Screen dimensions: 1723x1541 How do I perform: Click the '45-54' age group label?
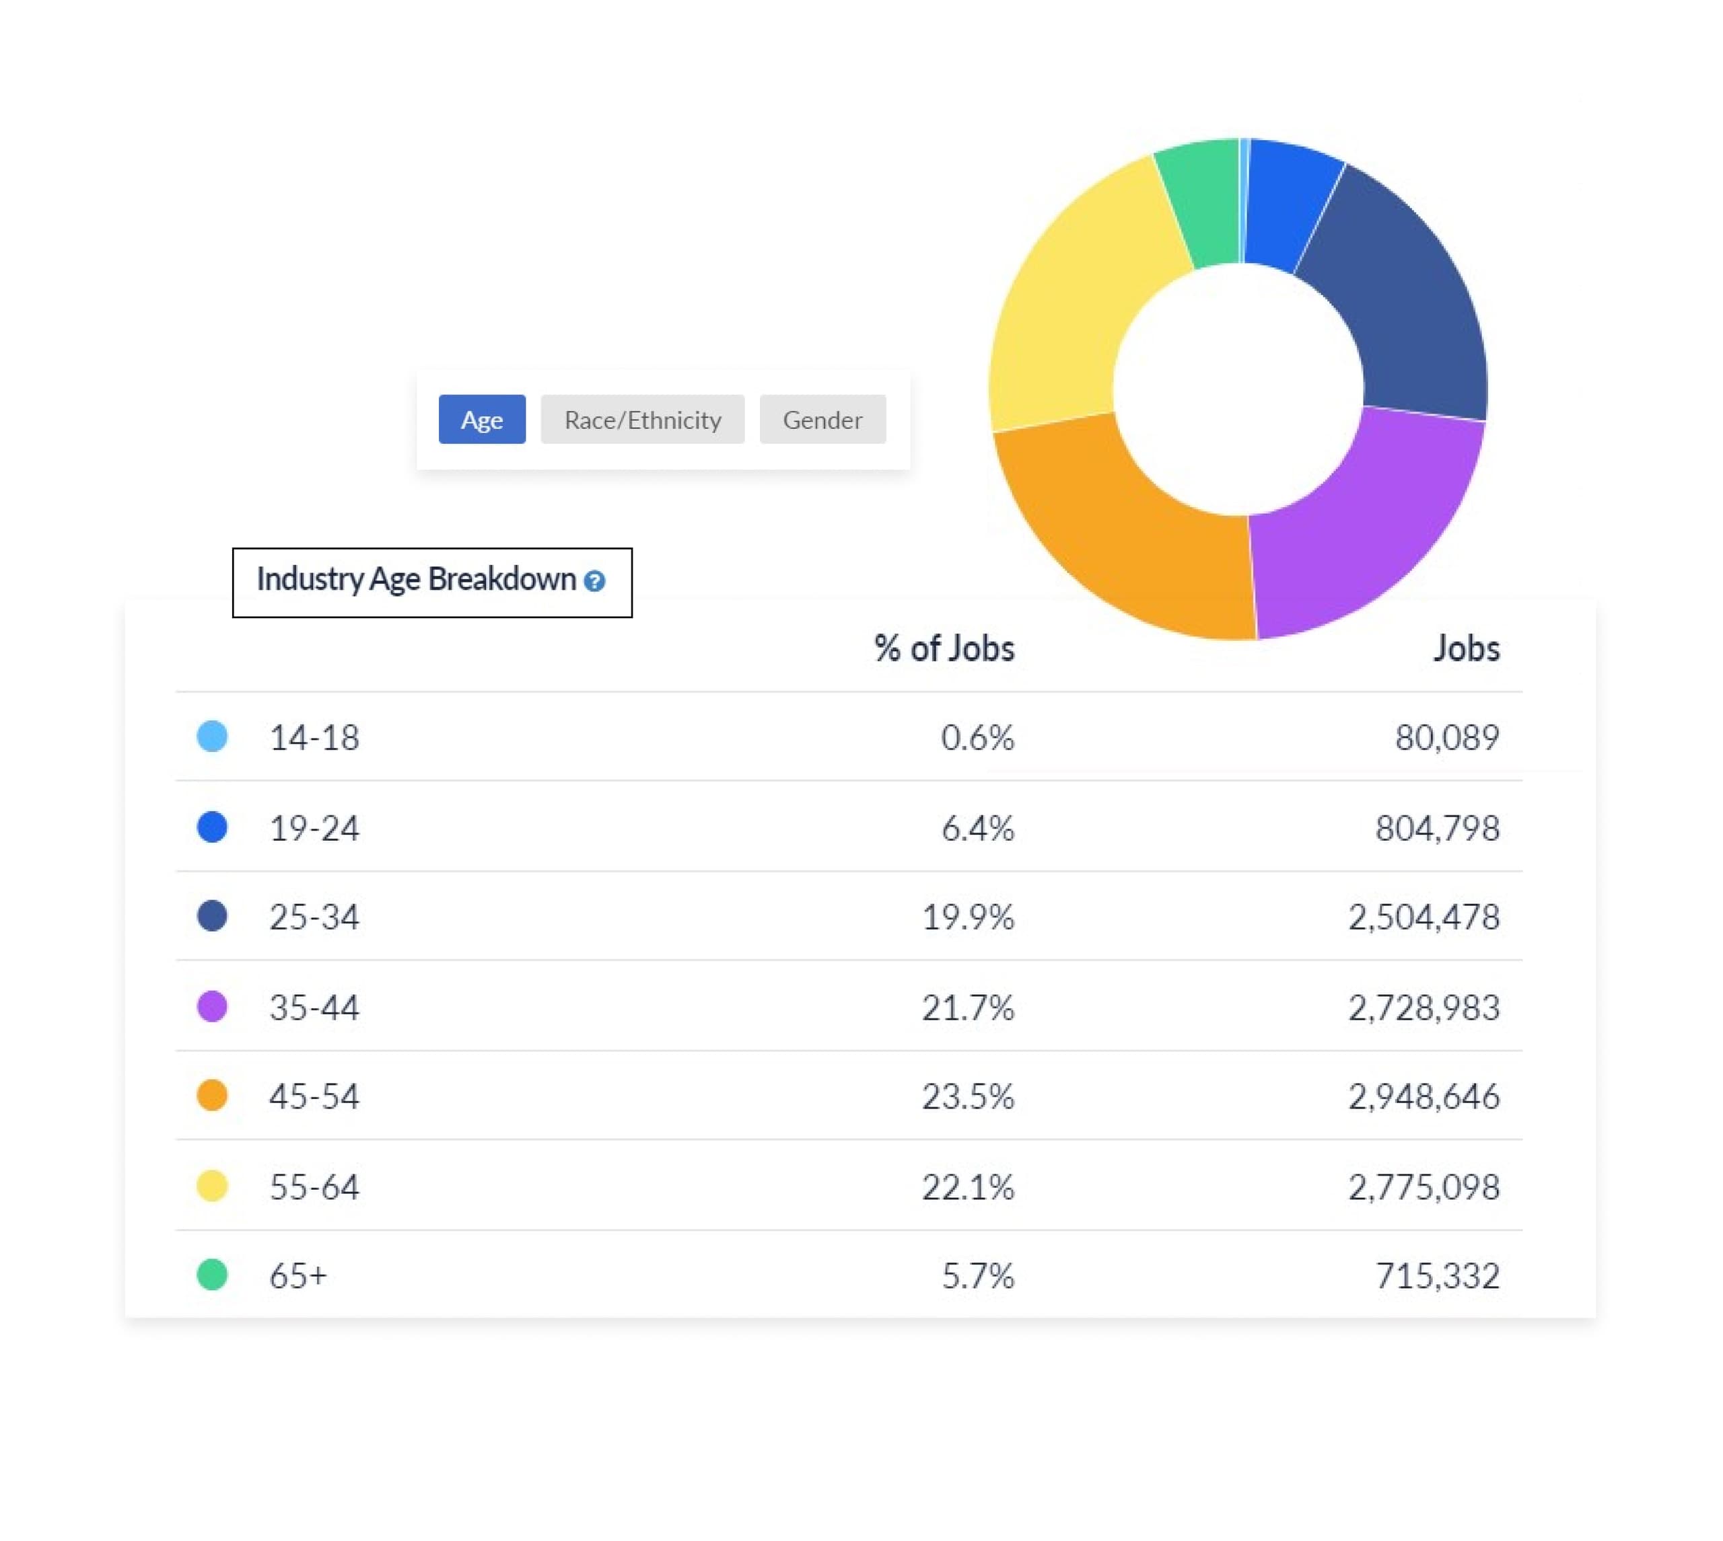pos(314,1096)
